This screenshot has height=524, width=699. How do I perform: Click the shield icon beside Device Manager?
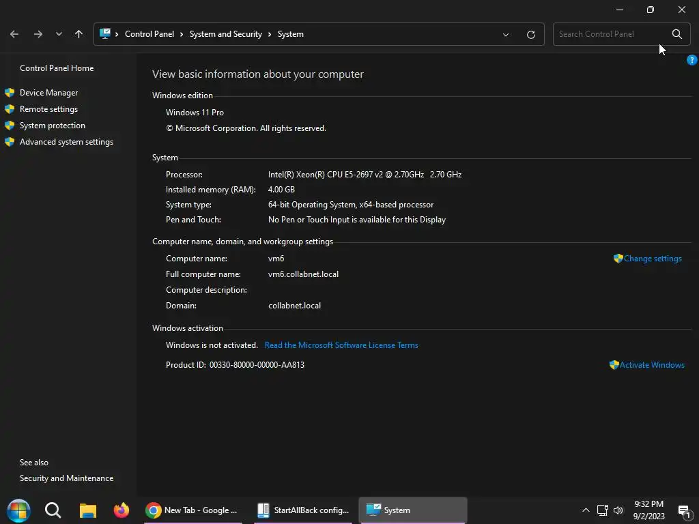tap(10, 93)
